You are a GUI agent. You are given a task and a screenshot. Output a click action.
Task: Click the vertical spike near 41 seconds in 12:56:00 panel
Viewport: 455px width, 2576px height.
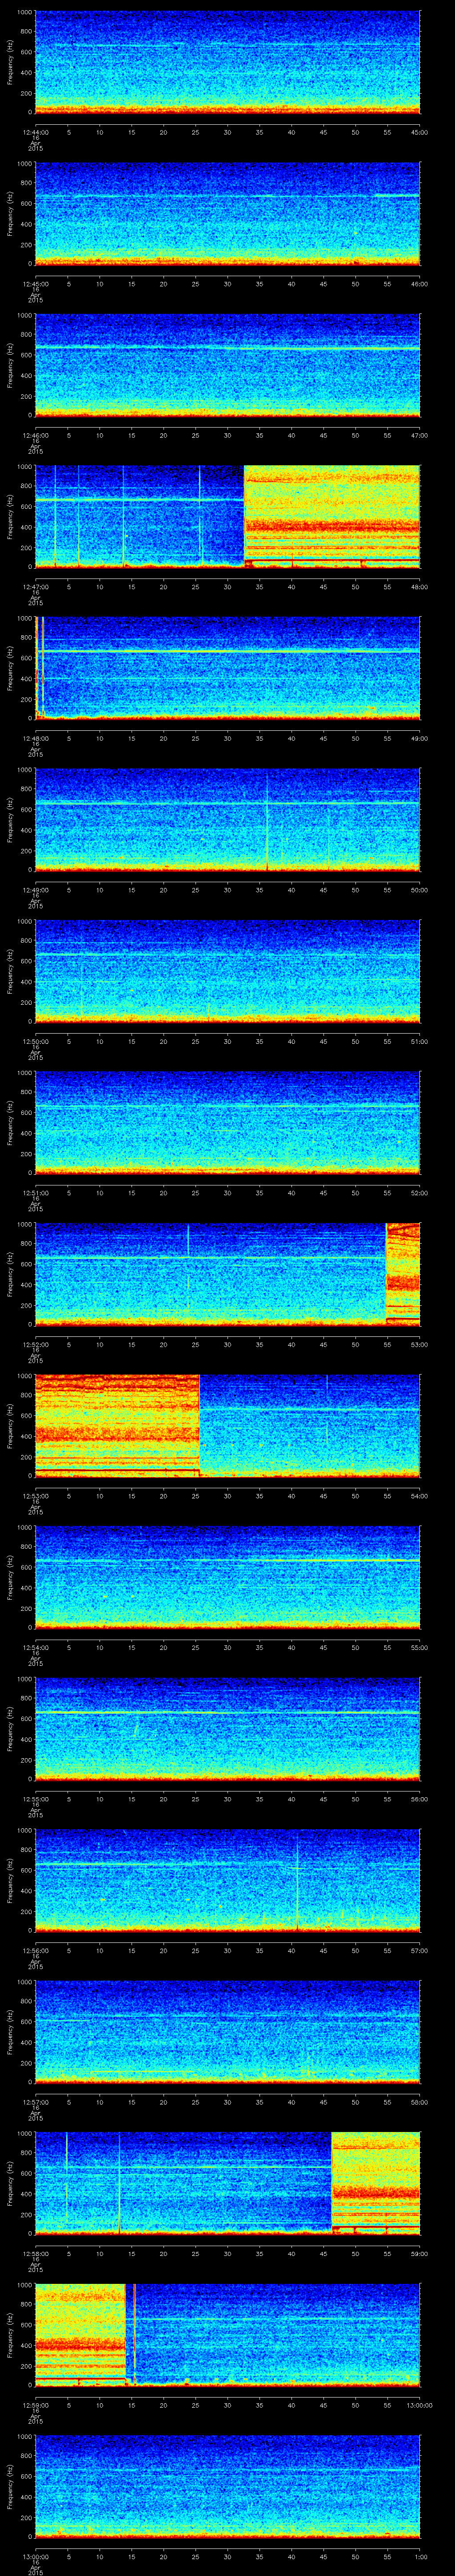(297, 1880)
